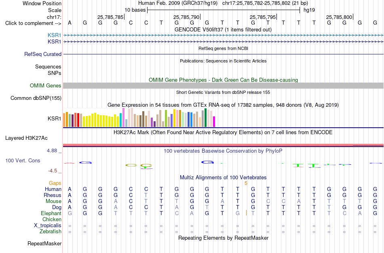Click the '10 bases' scale bar label

135,10
